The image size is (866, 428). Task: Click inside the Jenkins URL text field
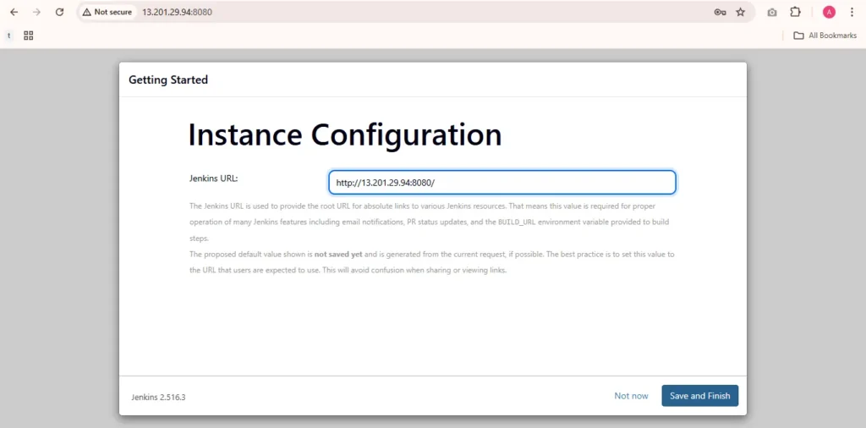click(x=502, y=183)
